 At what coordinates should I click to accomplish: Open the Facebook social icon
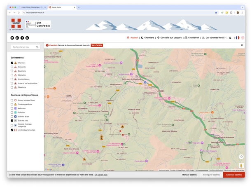[x=22, y=37]
